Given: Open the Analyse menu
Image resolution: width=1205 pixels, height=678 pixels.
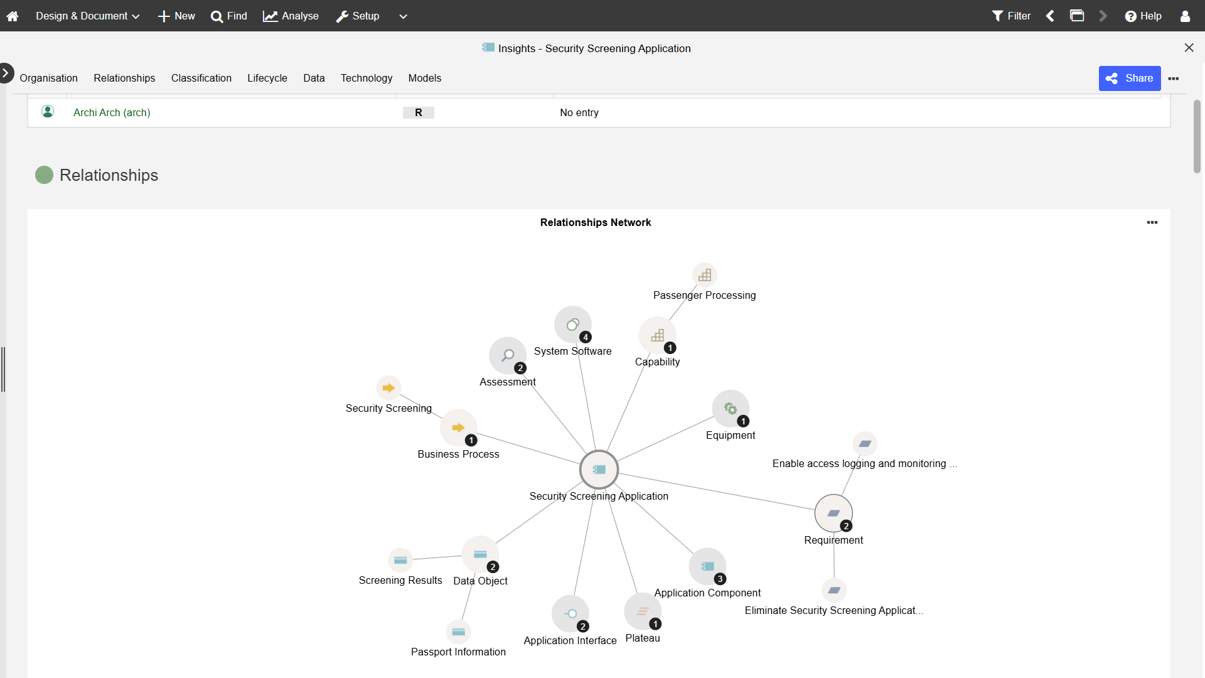Looking at the screenshot, I should [291, 16].
